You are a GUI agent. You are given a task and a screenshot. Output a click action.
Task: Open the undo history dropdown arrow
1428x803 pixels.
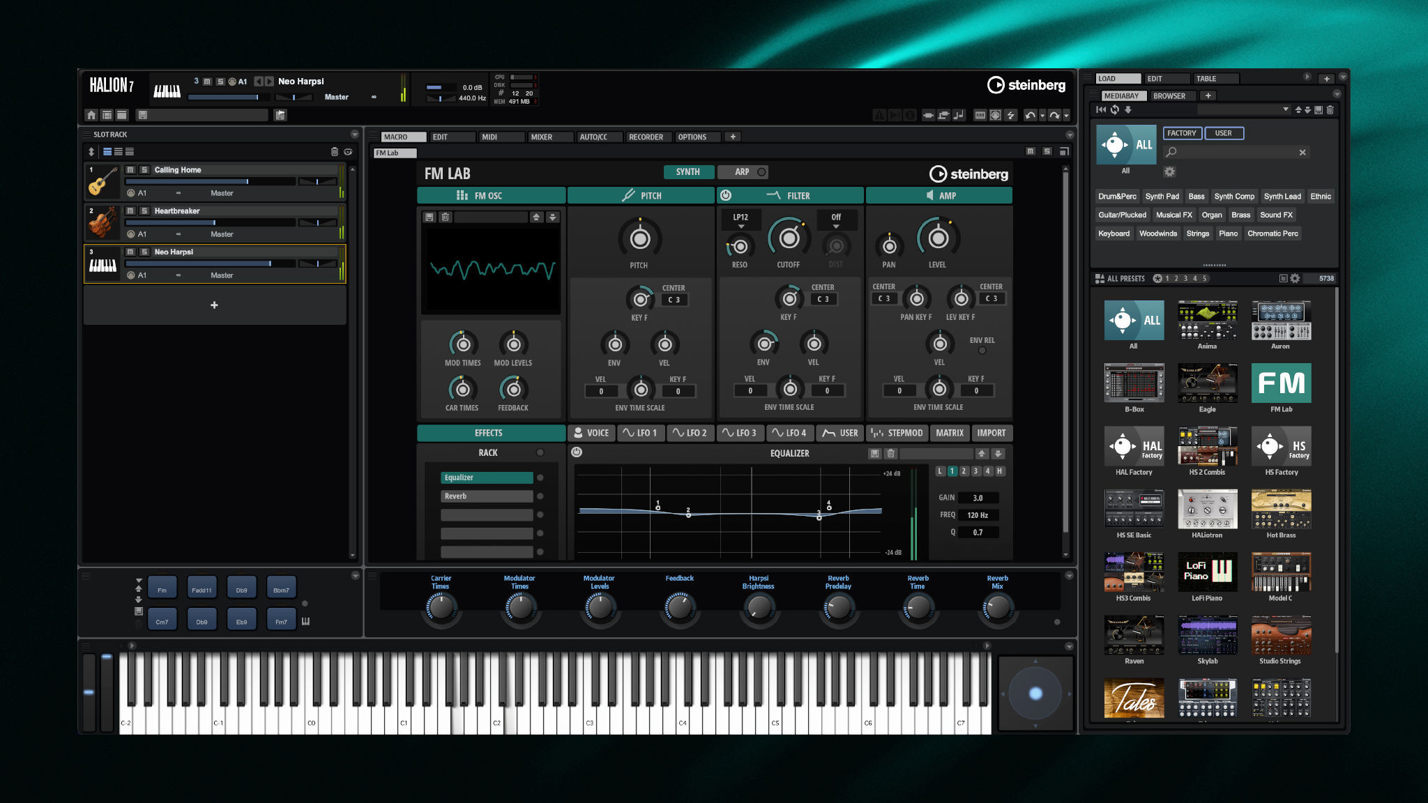(1042, 116)
